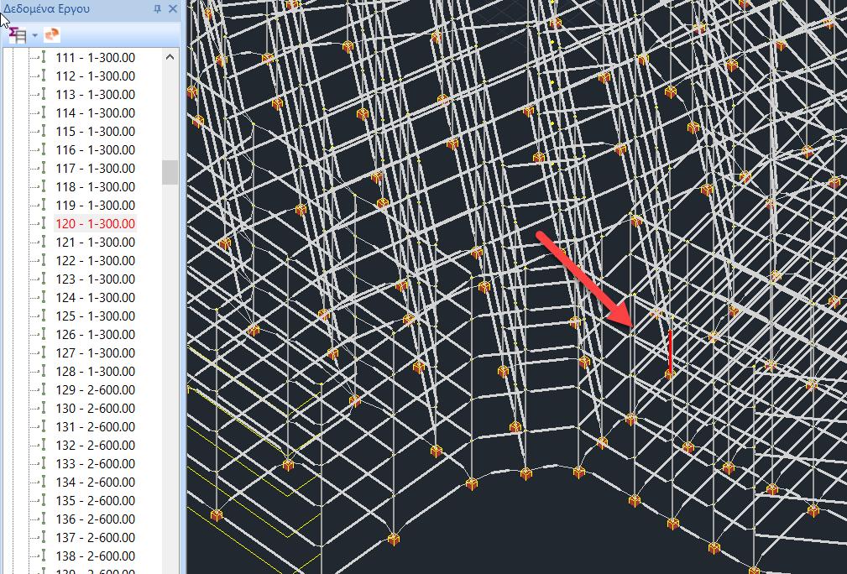
Task: Click the column icon beside item 111
Action: (x=44, y=58)
